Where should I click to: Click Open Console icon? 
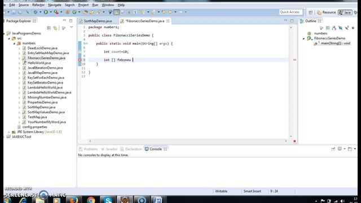pos(350,149)
